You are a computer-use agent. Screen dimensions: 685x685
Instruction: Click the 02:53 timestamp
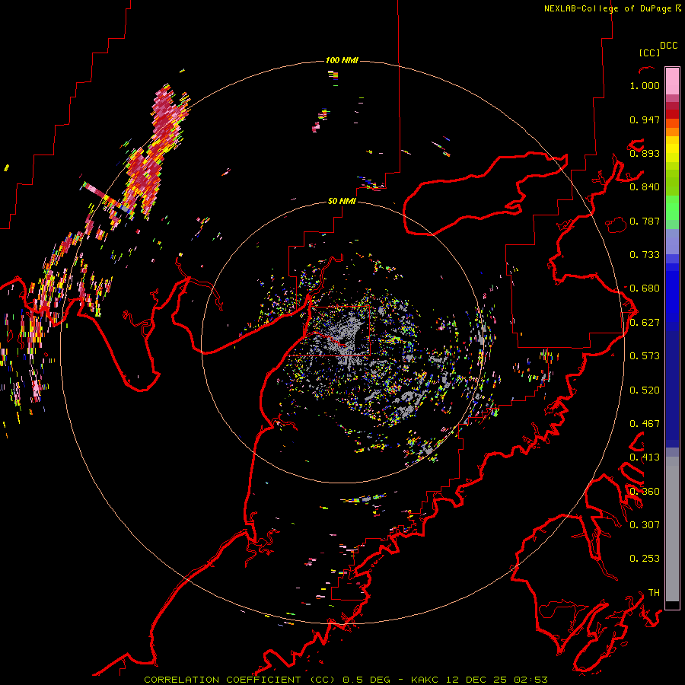[x=530, y=680]
